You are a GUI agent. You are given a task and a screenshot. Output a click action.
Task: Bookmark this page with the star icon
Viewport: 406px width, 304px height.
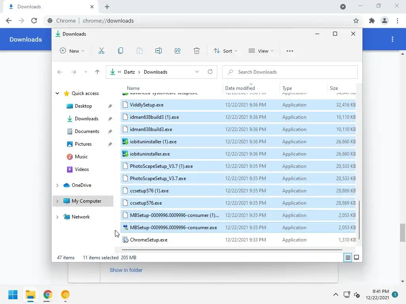coord(356,21)
